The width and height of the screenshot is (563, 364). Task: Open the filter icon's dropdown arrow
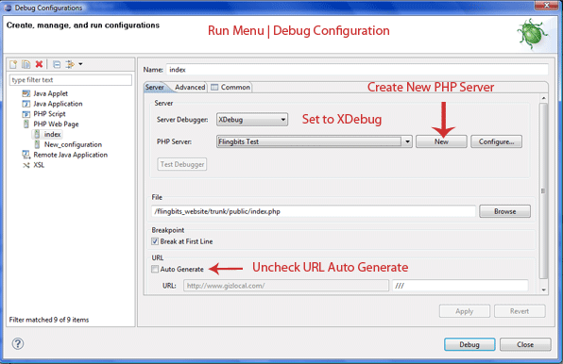pos(80,64)
